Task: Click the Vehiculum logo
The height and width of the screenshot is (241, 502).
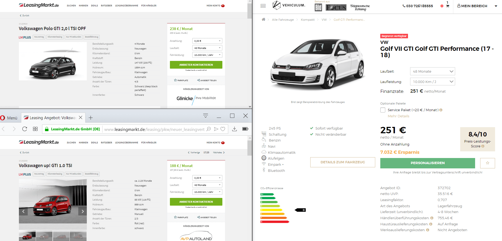Action: pyautogui.click(x=289, y=5)
